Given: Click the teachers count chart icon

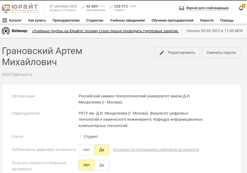Looking at the screenshot, I should pos(83,7).
